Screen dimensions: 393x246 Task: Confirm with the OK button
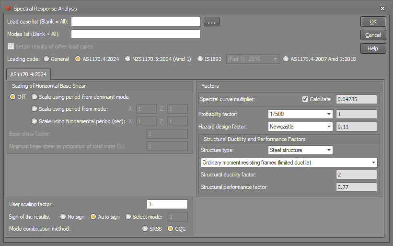click(x=373, y=22)
